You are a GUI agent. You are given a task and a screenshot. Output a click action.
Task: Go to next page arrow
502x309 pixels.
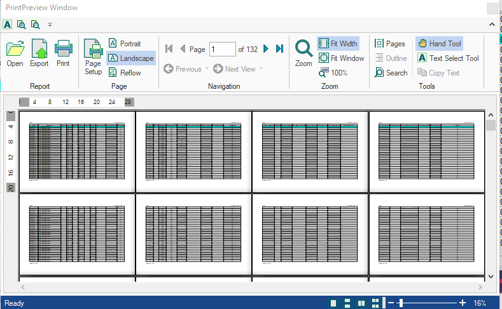tap(266, 49)
